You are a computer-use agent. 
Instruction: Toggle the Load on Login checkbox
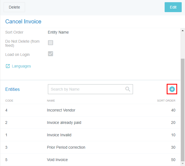click(x=51, y=54)
